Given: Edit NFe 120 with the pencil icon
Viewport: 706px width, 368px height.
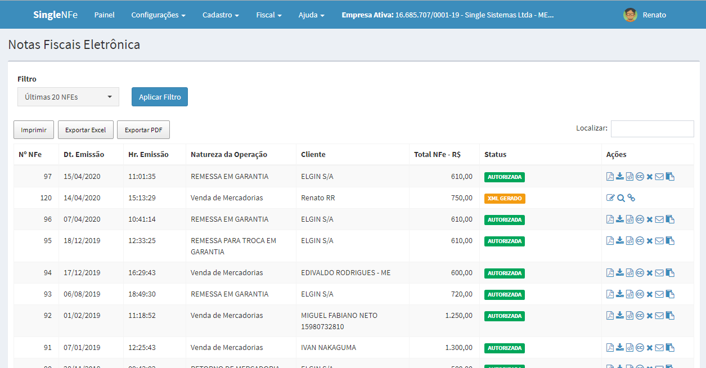Looking at the screenshot, I should (x=610, y=198).
